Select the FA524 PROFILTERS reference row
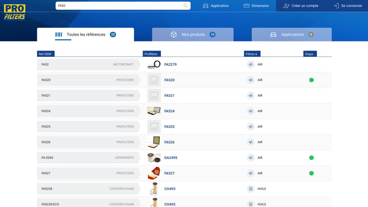Viewport: 368px width, 207px height. (88, 111)
